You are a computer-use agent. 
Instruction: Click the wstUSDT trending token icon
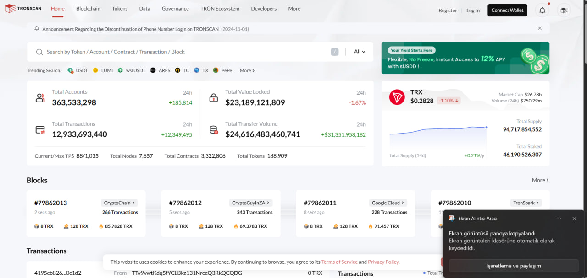[x=120, y=70]
